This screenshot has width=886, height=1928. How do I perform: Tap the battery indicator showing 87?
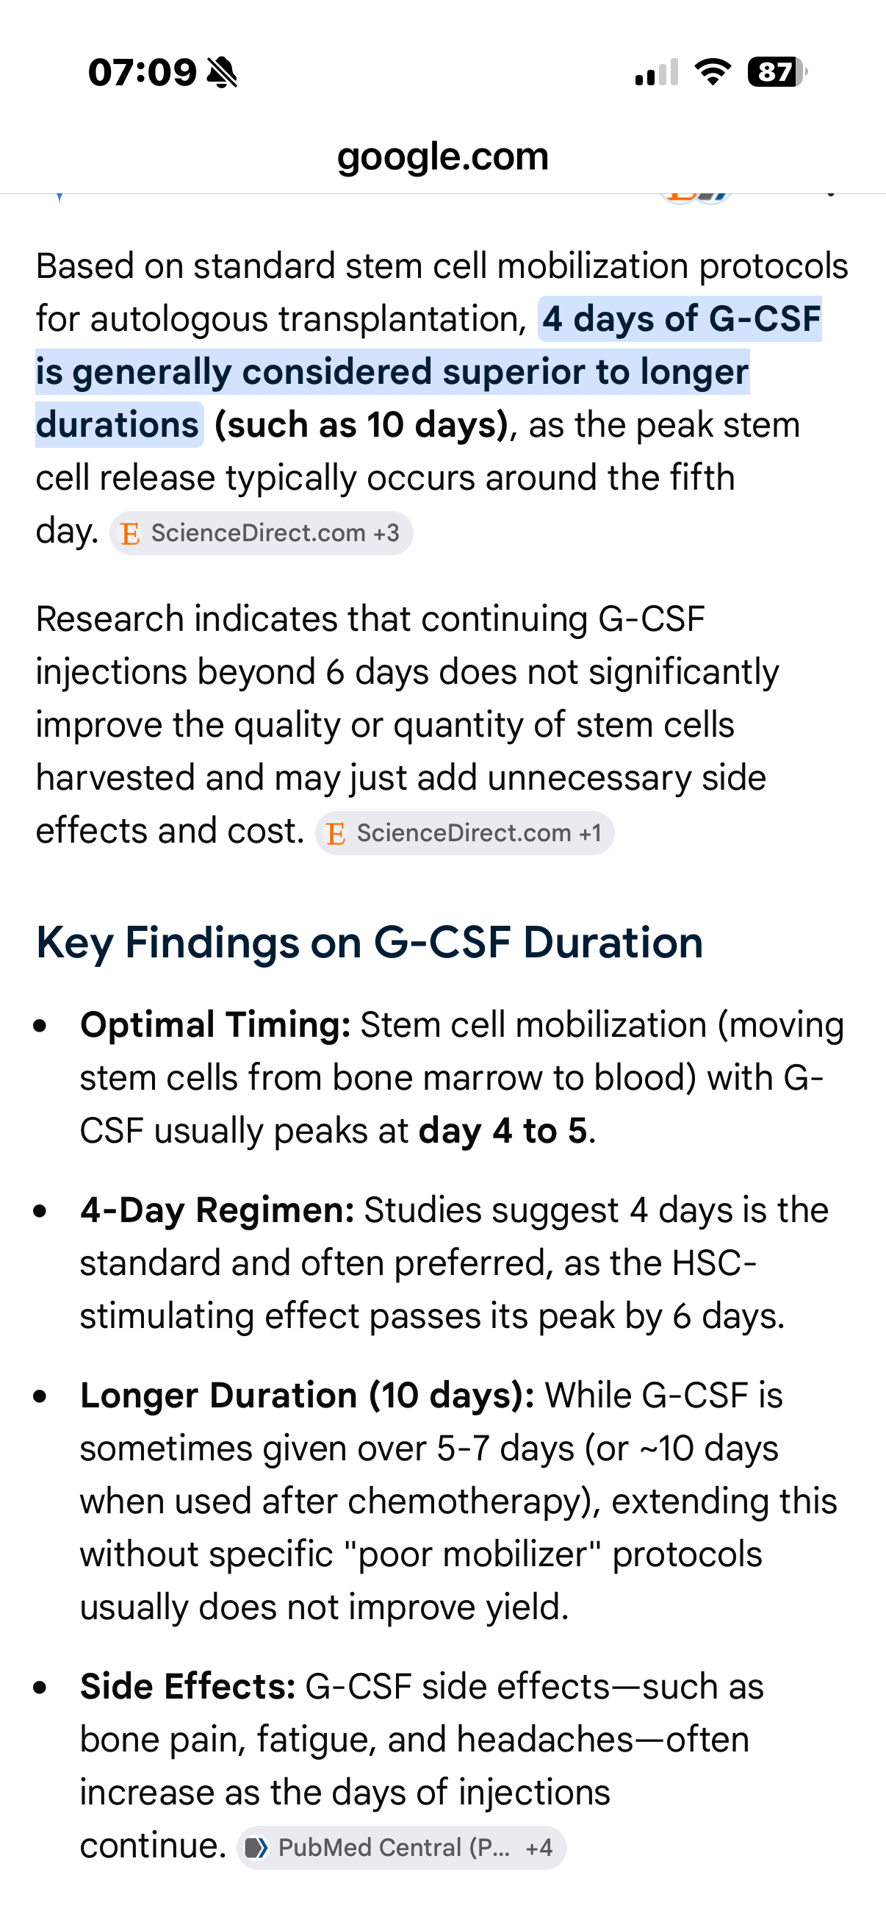point(777,72)
